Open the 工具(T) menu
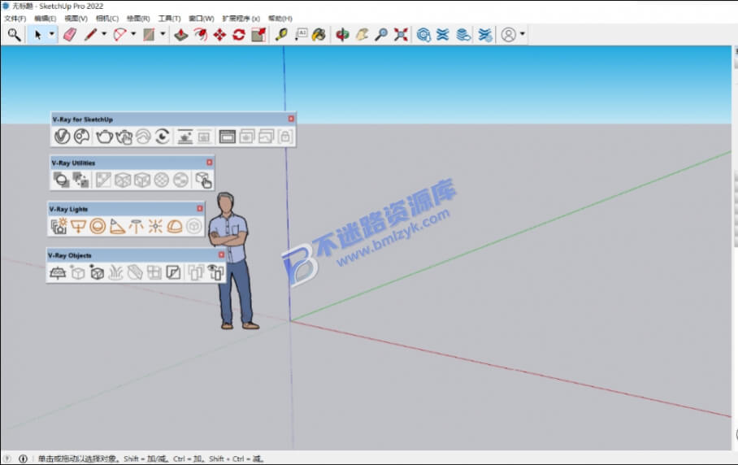The height and width of the screenshot is (465, 738). [169, 19]
